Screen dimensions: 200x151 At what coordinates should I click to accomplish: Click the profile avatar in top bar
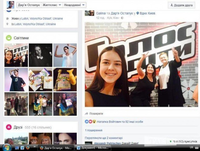pyautogui.click(x=11, y=5)
